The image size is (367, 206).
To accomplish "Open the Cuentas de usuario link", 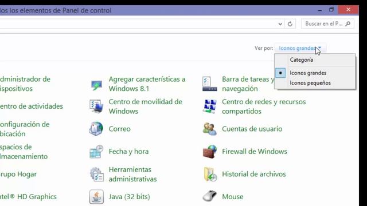I will click(252, 129).
